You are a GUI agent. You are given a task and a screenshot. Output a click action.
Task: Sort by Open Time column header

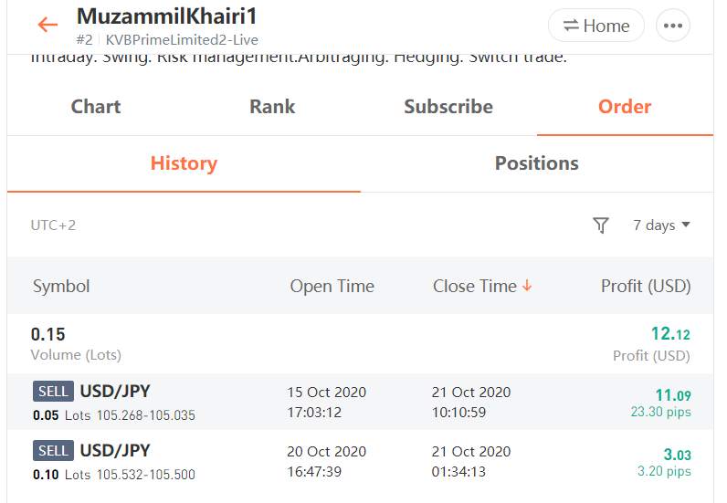coord(332,286)
